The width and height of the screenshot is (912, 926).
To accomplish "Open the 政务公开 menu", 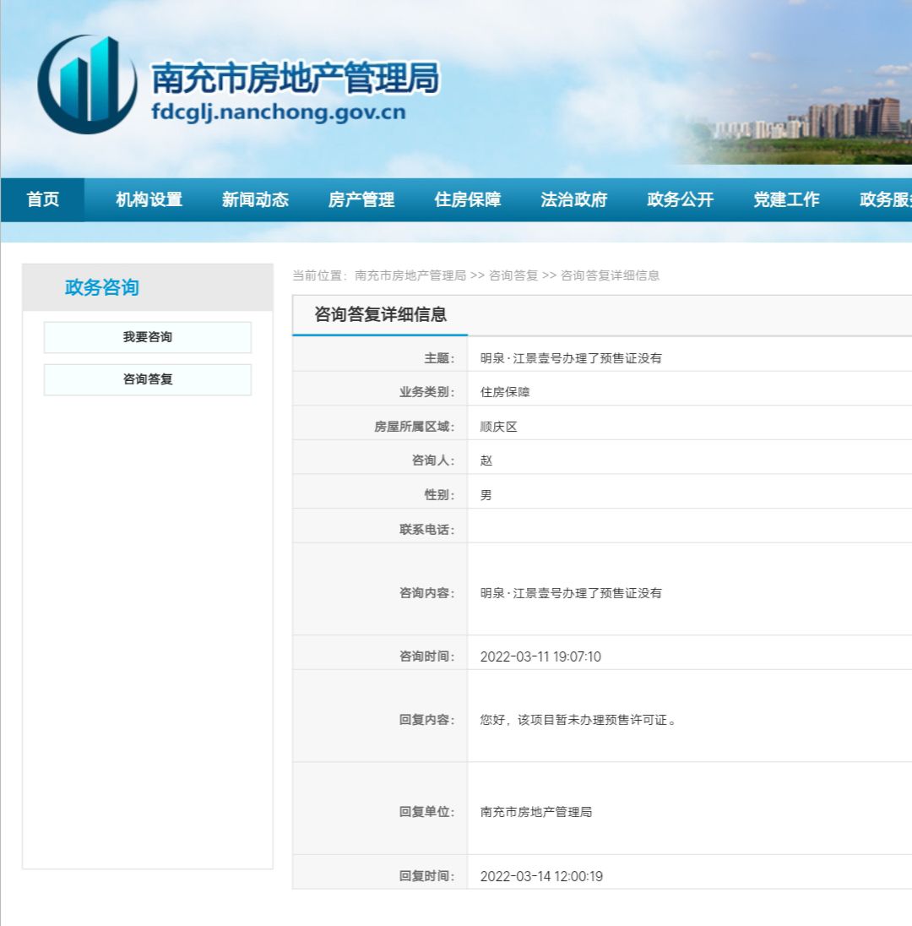I will 681,199.
